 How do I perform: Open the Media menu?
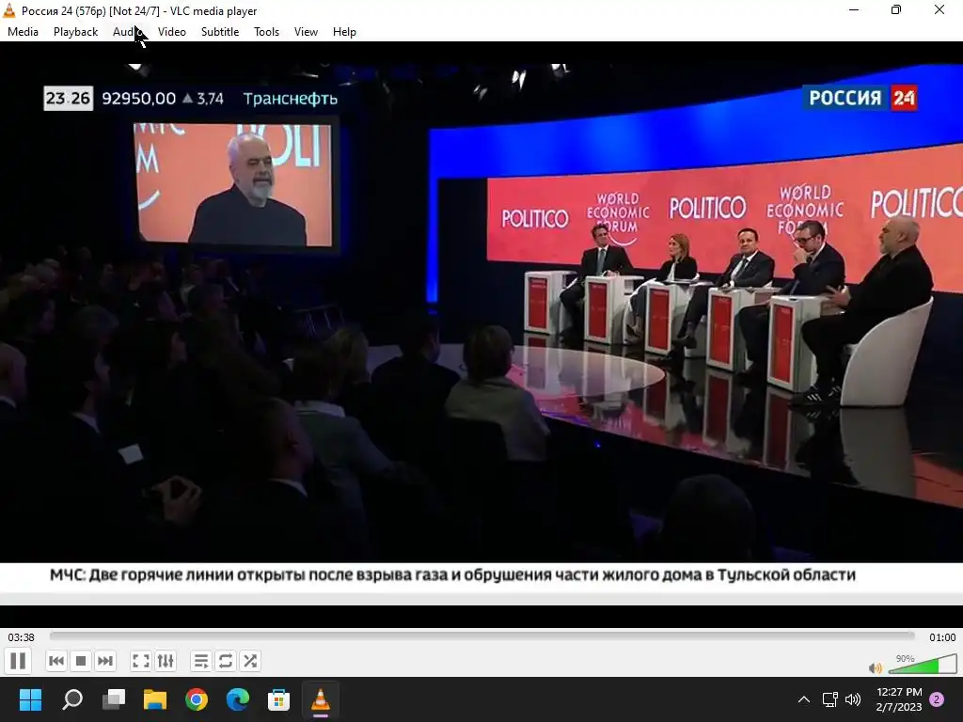[x=23, y=32]
